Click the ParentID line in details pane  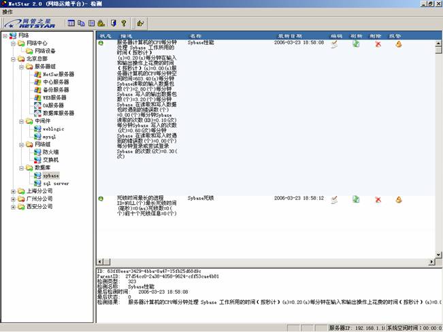(158, 276)
